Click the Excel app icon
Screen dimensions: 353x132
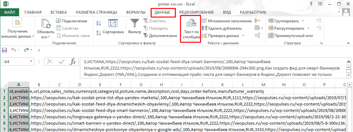point(6,4)
